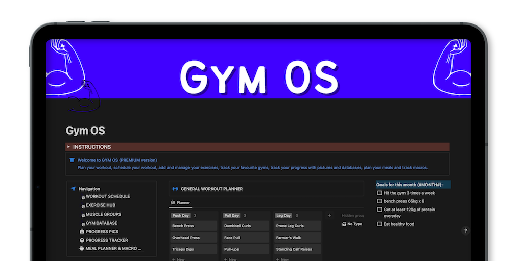523x261 pixels.
Task: Click the plus icon to add a group
Action: [329, 216]
